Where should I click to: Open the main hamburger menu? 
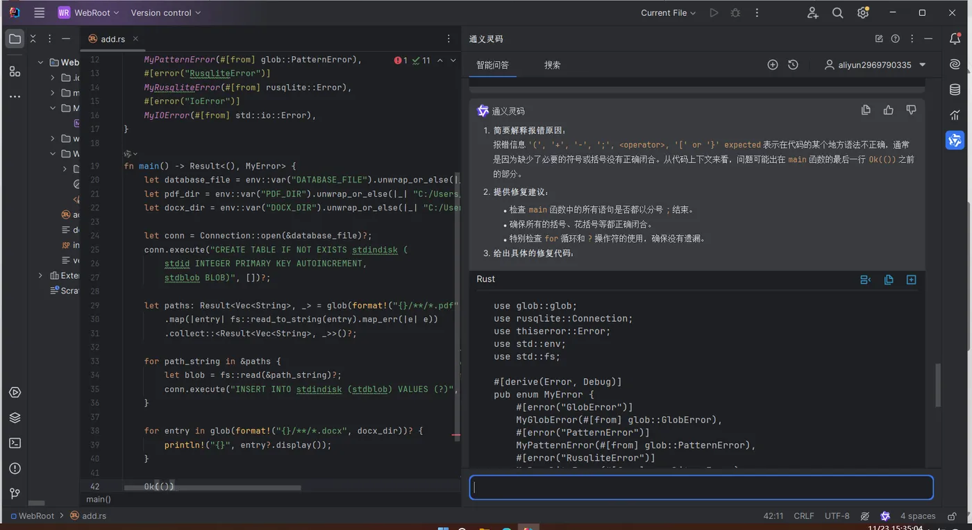coord(40,12)
